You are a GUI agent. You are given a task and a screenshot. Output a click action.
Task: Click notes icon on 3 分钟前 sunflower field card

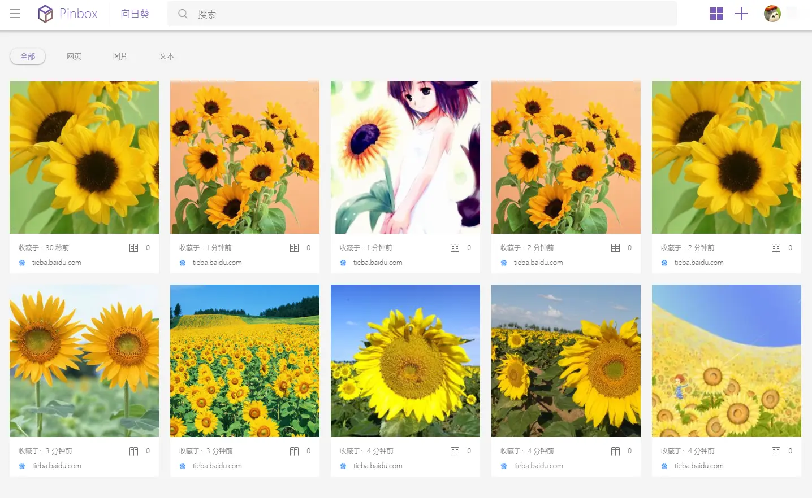[295, 451]
